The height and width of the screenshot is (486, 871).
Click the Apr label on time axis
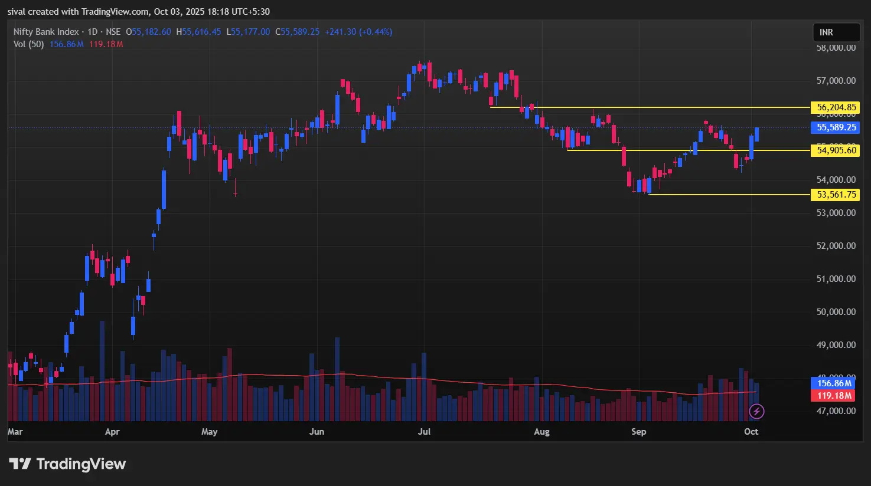pos(112,432)
